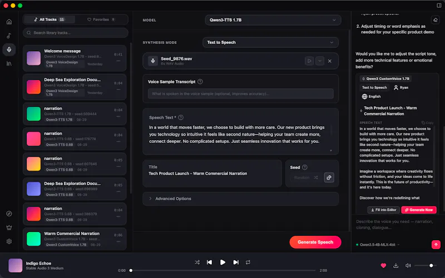Select narration track with seed:386379
Image resolution: width=445 pixels, height=278 pixels.
click(75, 214)
